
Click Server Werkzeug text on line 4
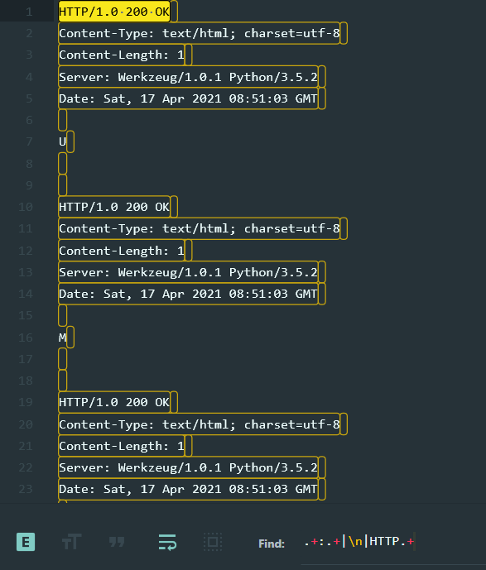coord(188,77)
